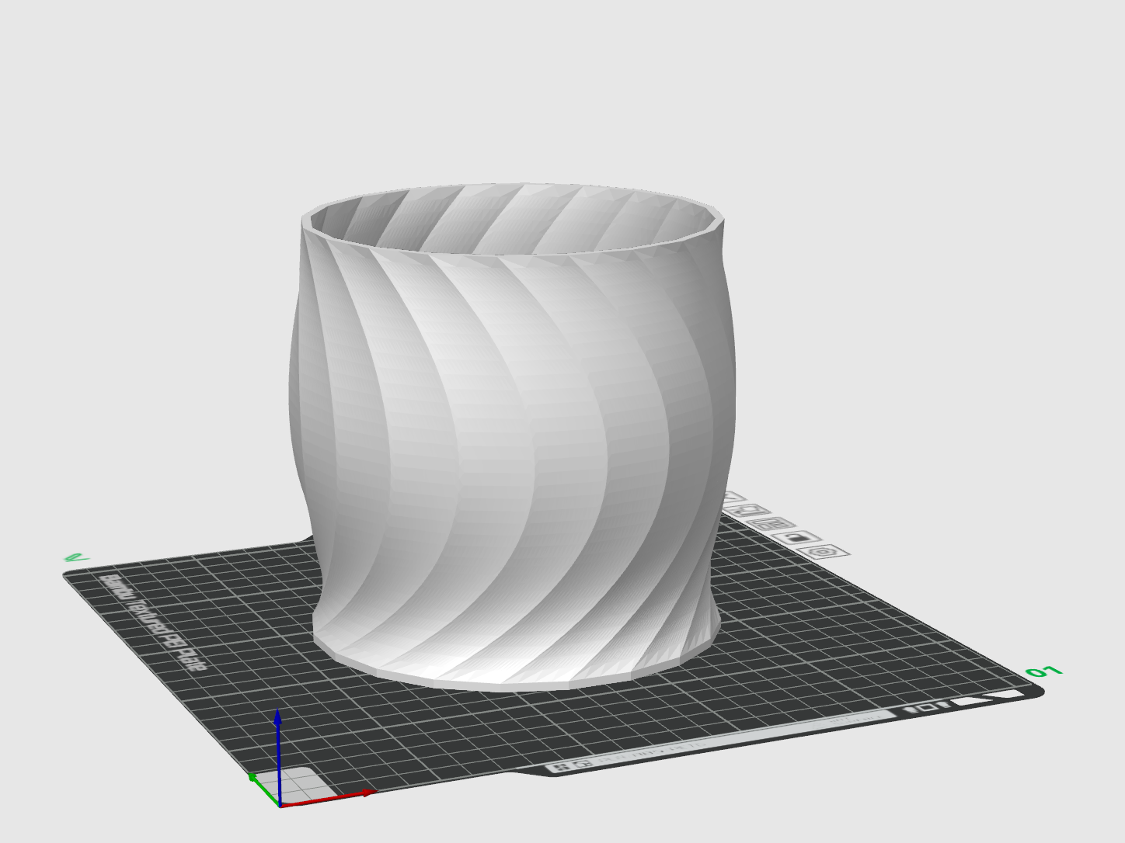Select the green plate number 01 label

(x=1043, y=671)
